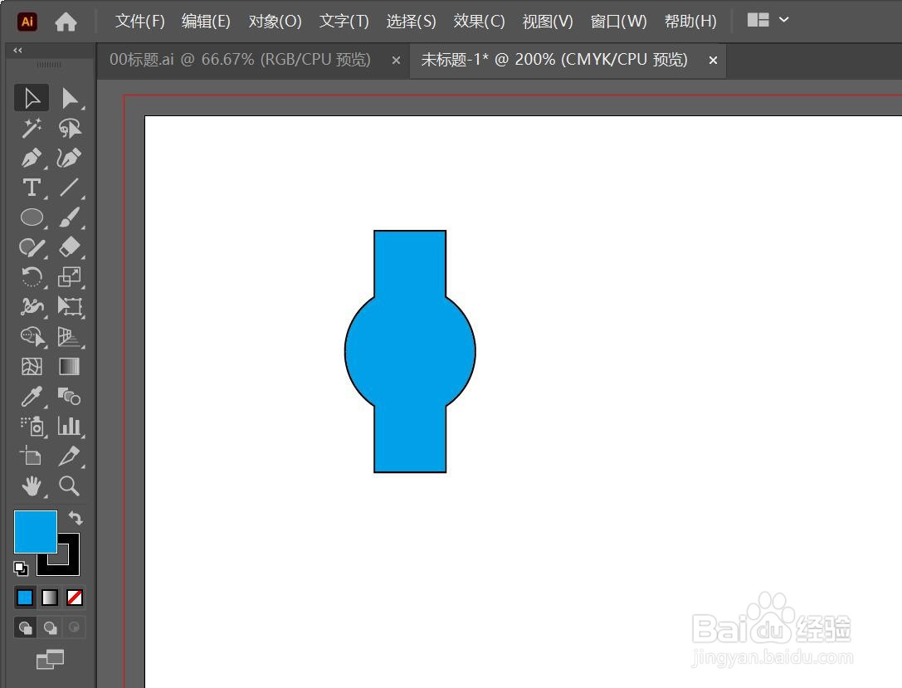Set fill to None
Screen dimensions: 902x688
pyautogui.click(x=75, y=598)
